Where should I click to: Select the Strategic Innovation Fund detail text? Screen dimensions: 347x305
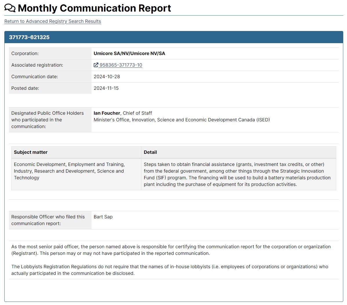[237, 174]
